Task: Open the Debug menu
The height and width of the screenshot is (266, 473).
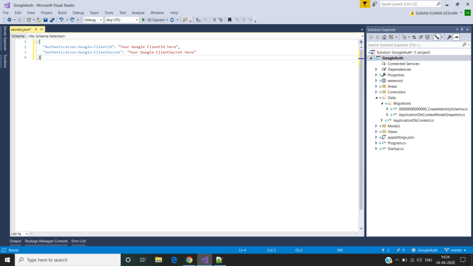Action: click(78, 12)
